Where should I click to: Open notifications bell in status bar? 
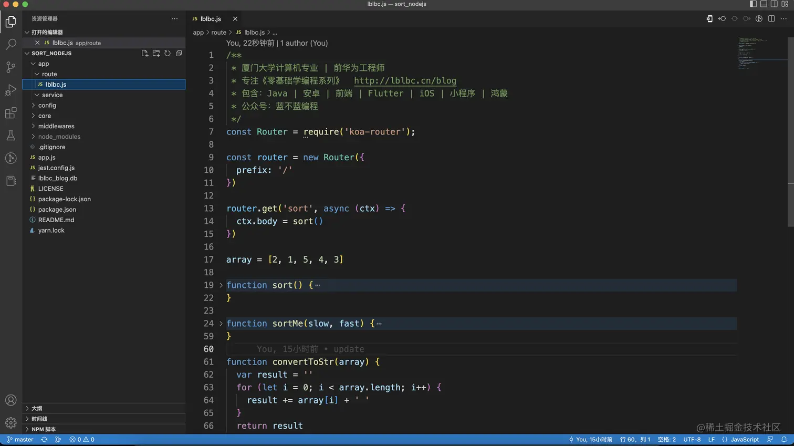784,440
